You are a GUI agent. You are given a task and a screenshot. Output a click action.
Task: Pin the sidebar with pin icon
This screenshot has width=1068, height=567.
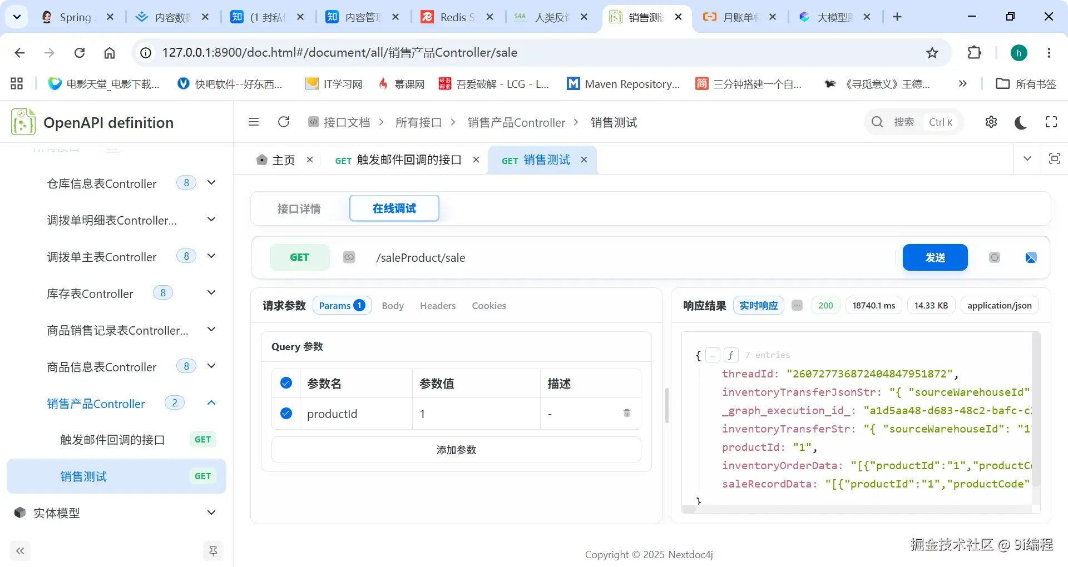pyautogui.click(x=213, y=551)
